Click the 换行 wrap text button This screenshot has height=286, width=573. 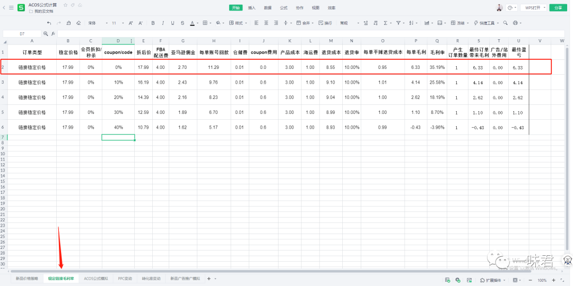coord(325,23)
